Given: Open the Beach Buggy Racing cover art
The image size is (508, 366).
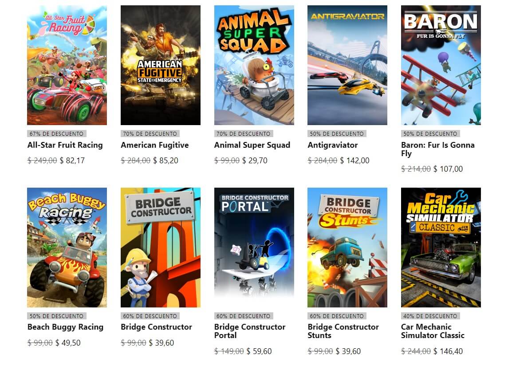Looking at the screenshot, I should [67, 248].
